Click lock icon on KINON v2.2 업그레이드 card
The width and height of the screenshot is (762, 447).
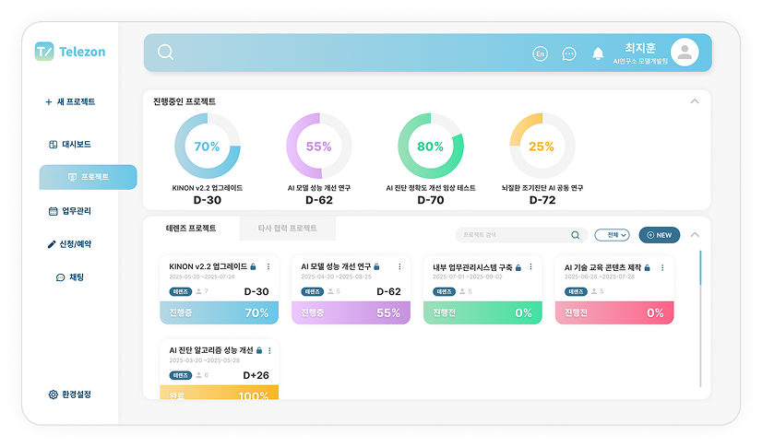click(x=253, y=267)
